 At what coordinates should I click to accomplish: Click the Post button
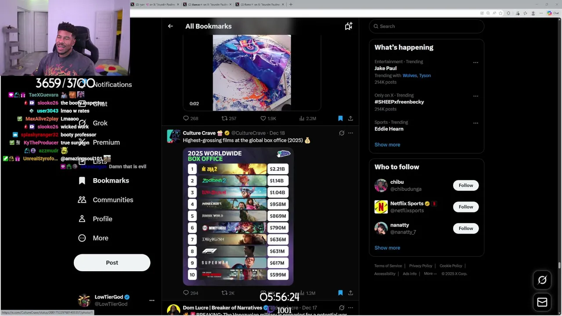(x=112, y=263)
